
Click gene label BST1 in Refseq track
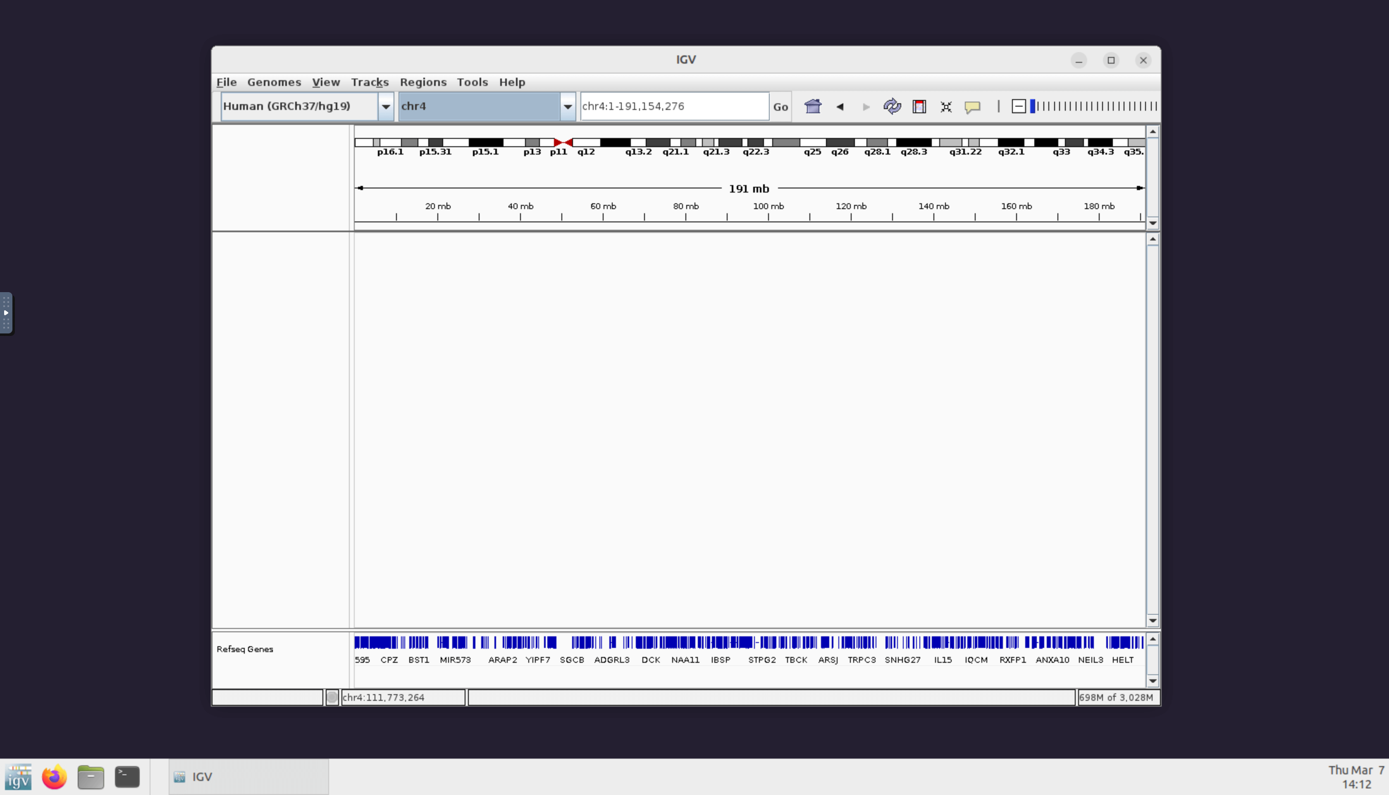pos(418,659)
